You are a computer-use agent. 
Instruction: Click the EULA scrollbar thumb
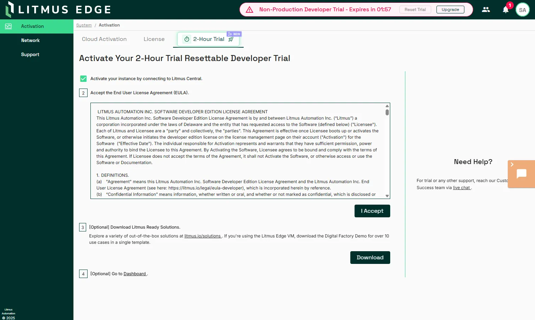click(387, 112)
